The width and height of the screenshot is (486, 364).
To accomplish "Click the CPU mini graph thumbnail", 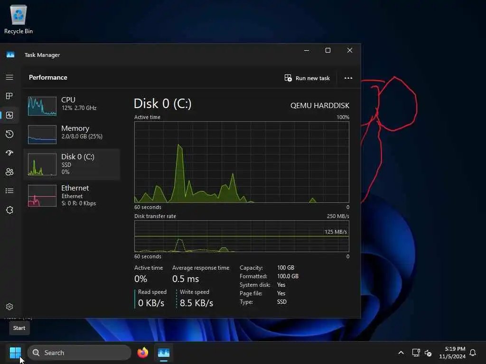I will (x=42, y=106).
